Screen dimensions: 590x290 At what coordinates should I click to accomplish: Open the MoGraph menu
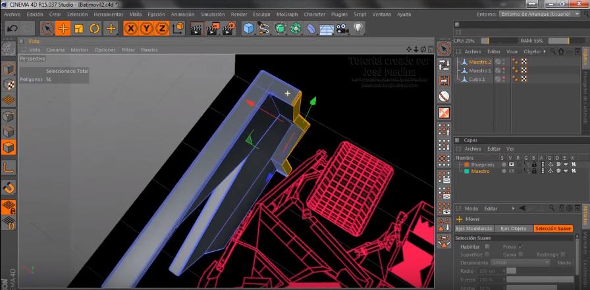286,14
